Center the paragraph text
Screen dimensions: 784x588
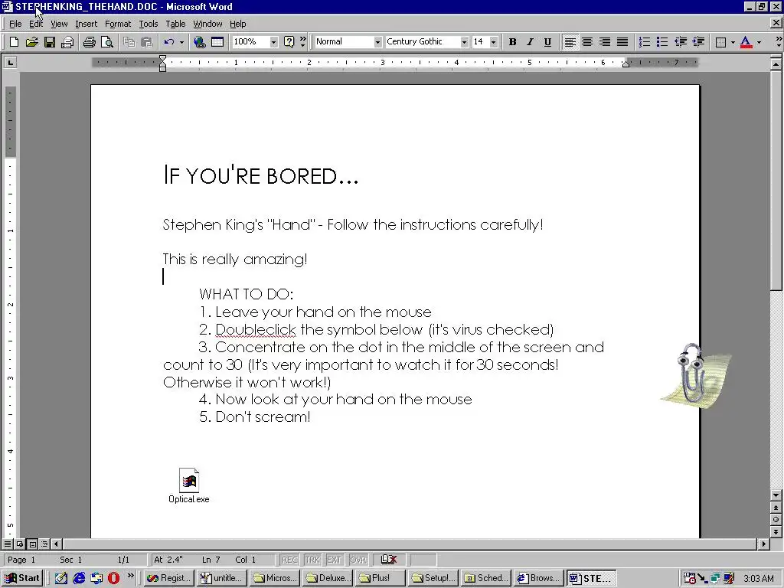587,42
